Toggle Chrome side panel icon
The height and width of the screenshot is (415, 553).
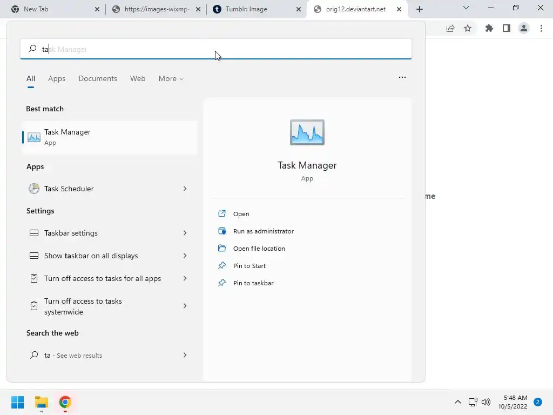pos(507,28)
